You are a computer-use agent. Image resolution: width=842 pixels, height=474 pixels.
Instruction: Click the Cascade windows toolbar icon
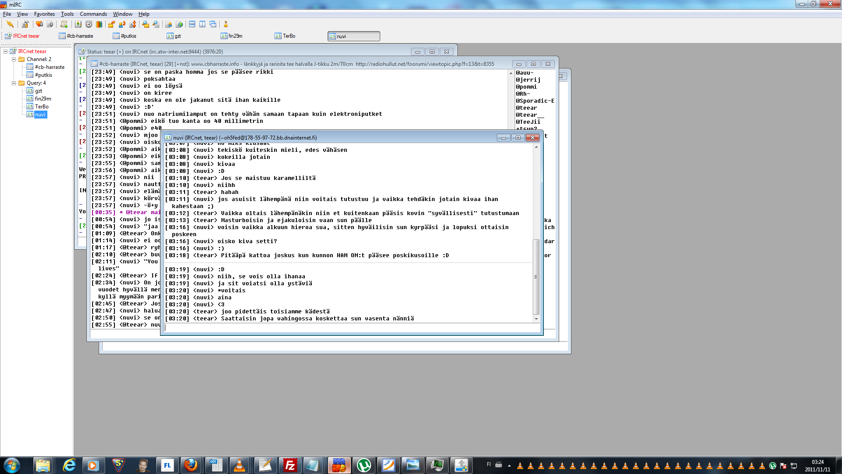(213, 24)
